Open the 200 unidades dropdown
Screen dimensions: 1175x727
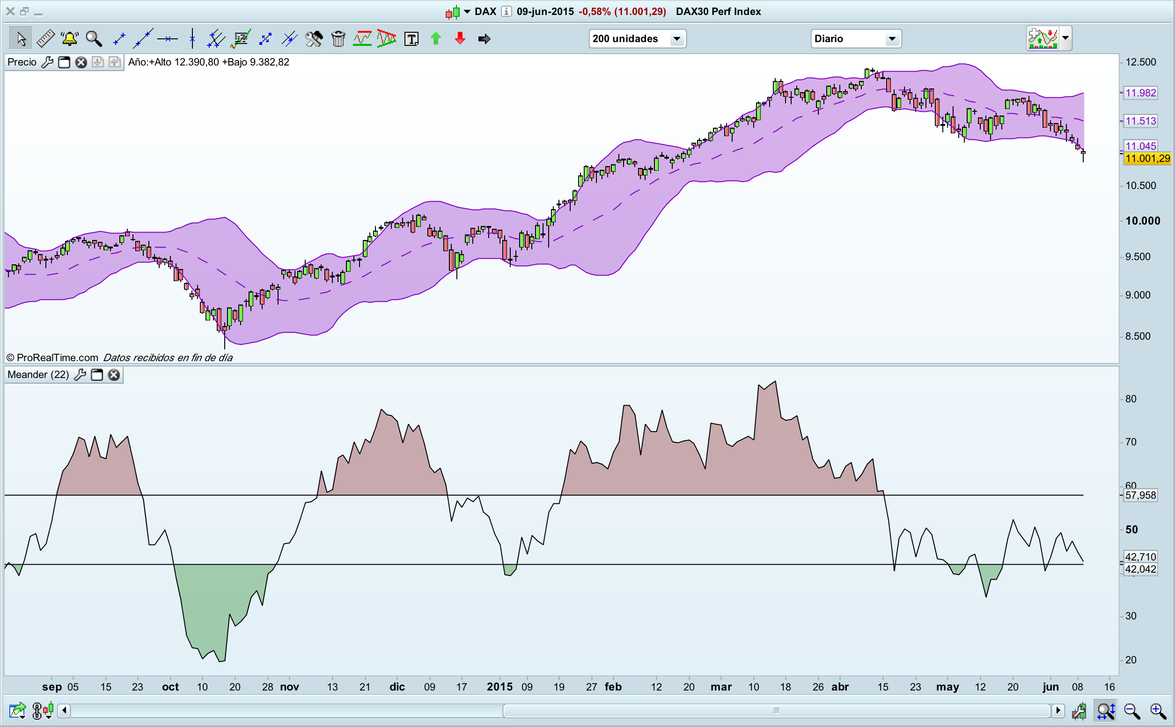tap(676, 38)
